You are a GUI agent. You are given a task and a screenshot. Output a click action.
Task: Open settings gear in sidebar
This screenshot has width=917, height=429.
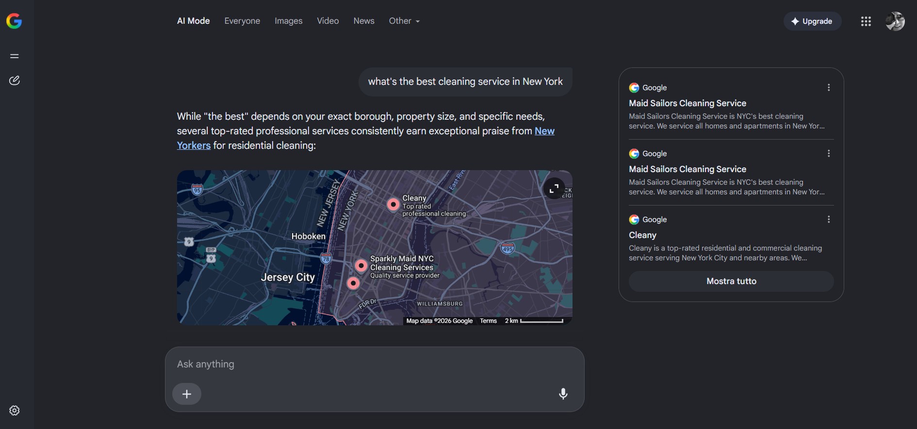click(15, 411)
